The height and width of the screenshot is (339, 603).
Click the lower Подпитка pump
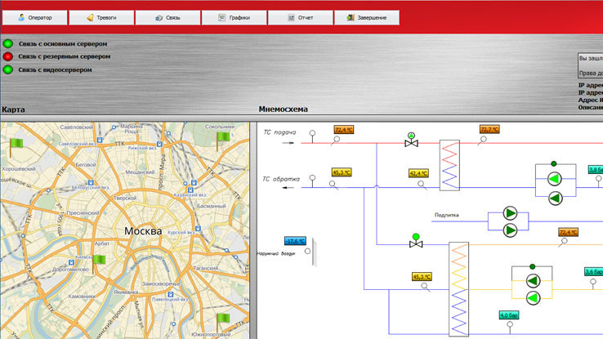click(510, 230)
